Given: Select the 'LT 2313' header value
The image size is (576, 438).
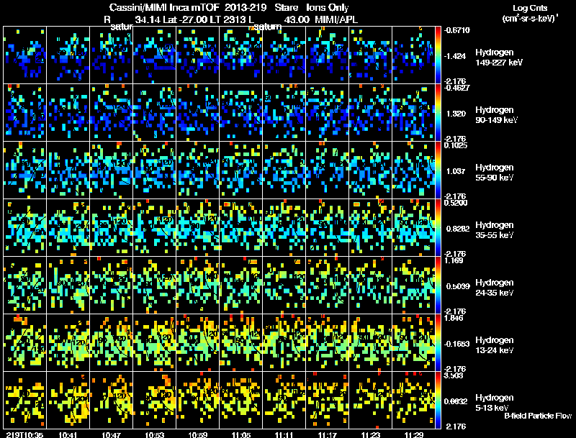Looking at the screenshot, I should 226,20.
